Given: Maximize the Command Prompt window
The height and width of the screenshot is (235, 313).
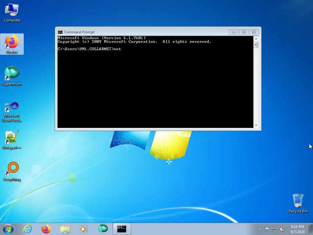Looking at the screenshot, I should click(x=244, y=32).
